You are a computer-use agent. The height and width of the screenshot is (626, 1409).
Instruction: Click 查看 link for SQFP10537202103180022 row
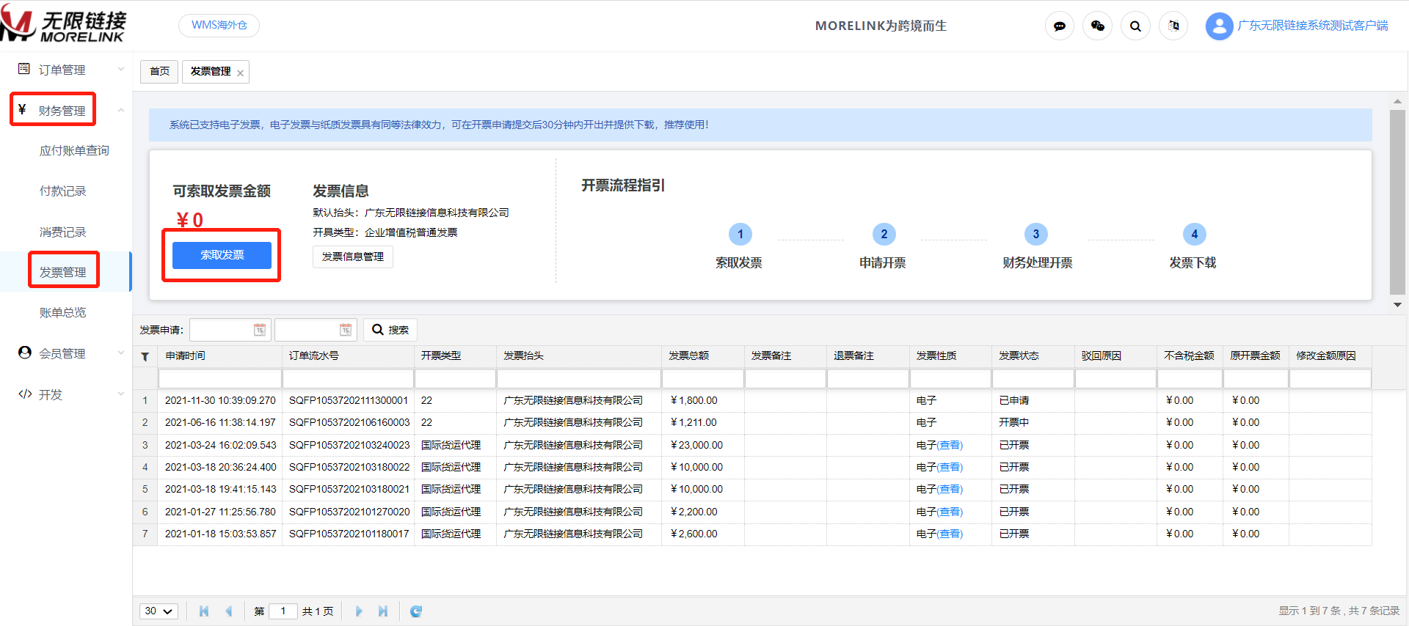[950, 468]
